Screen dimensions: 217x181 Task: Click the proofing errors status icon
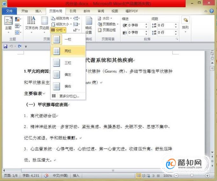pyautogui.click(x=46, y=176)
